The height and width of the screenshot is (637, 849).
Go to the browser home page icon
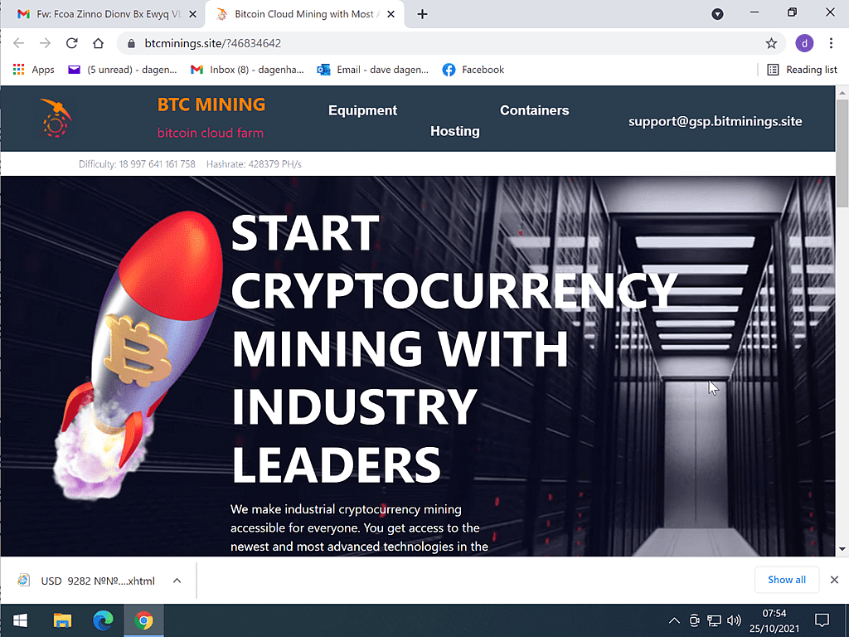click(98, 43)
